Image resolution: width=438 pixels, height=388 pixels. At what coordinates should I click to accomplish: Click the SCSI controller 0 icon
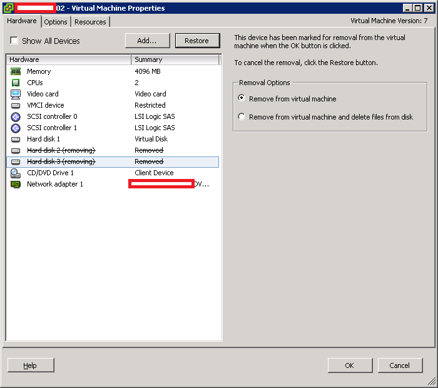pyautogui.click(x=16, y=116)
